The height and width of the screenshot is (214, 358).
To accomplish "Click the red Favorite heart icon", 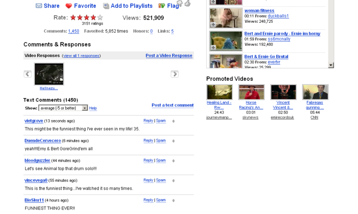I will pos(69,6).
